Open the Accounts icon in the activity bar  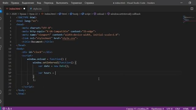pos(1,92)
